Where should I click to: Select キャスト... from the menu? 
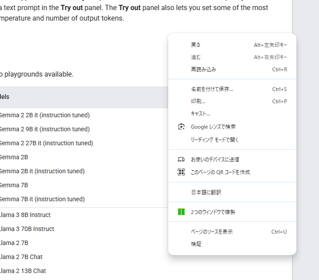tap(232, 113)
